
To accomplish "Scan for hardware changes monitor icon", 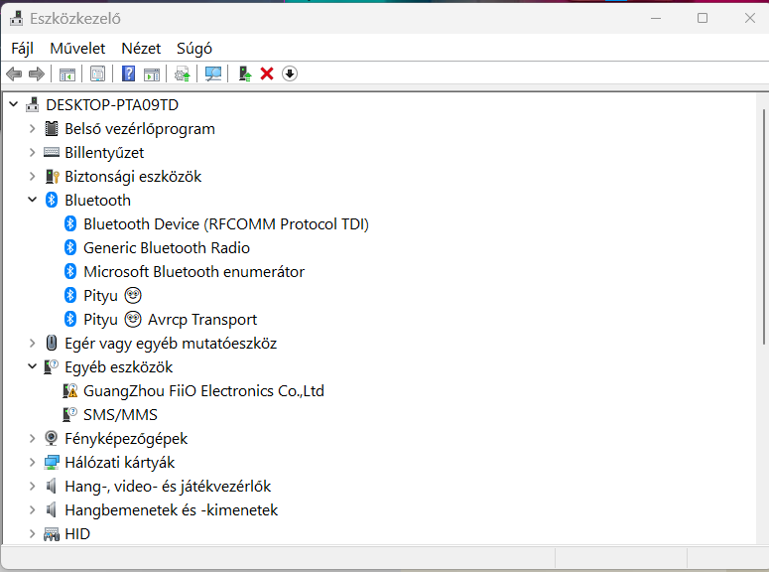I will coord(213,74).
